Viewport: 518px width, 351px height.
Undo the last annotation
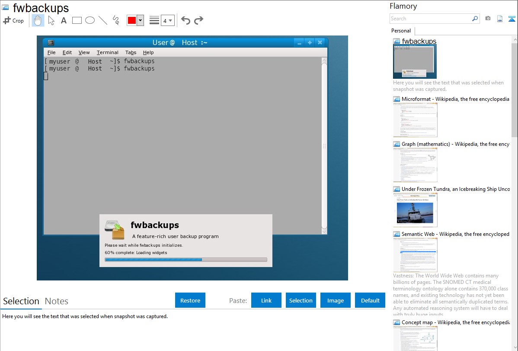pos(185,20)
